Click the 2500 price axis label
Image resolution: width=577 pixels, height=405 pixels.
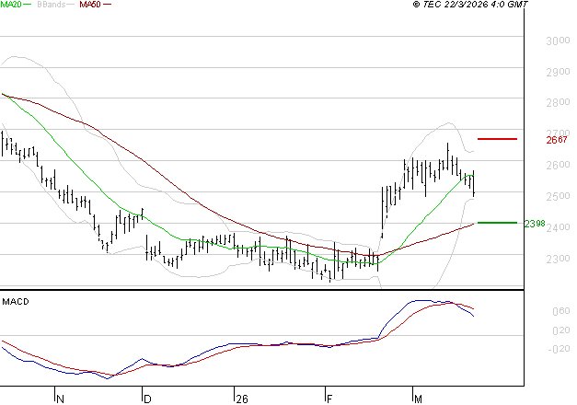pyautogui.click(x=558, y=196)
